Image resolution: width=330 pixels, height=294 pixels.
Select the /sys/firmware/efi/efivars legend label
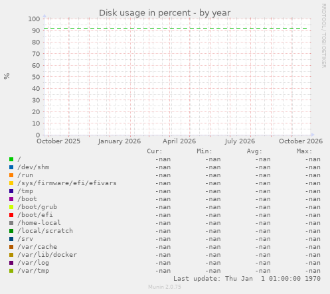tap(67, 183)
